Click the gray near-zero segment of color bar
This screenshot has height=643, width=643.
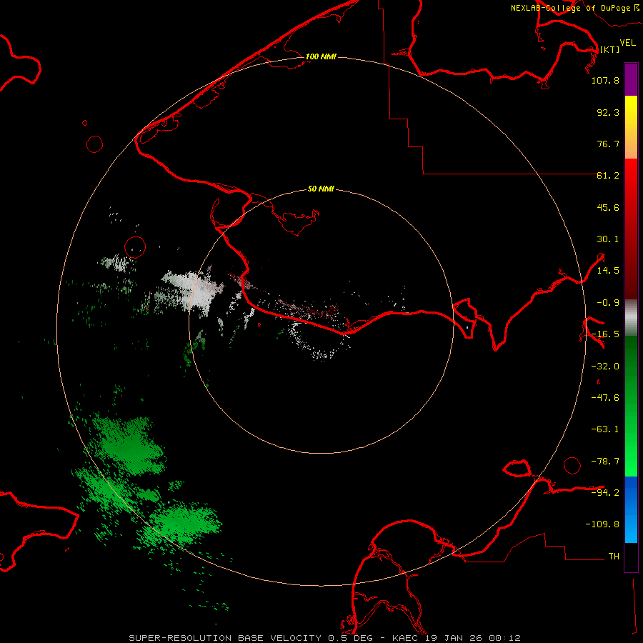(x=631, y=318)
